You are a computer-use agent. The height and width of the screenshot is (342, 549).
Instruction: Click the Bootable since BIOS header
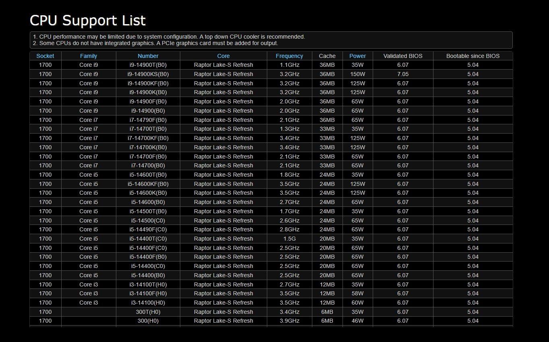tap(473, 56)
